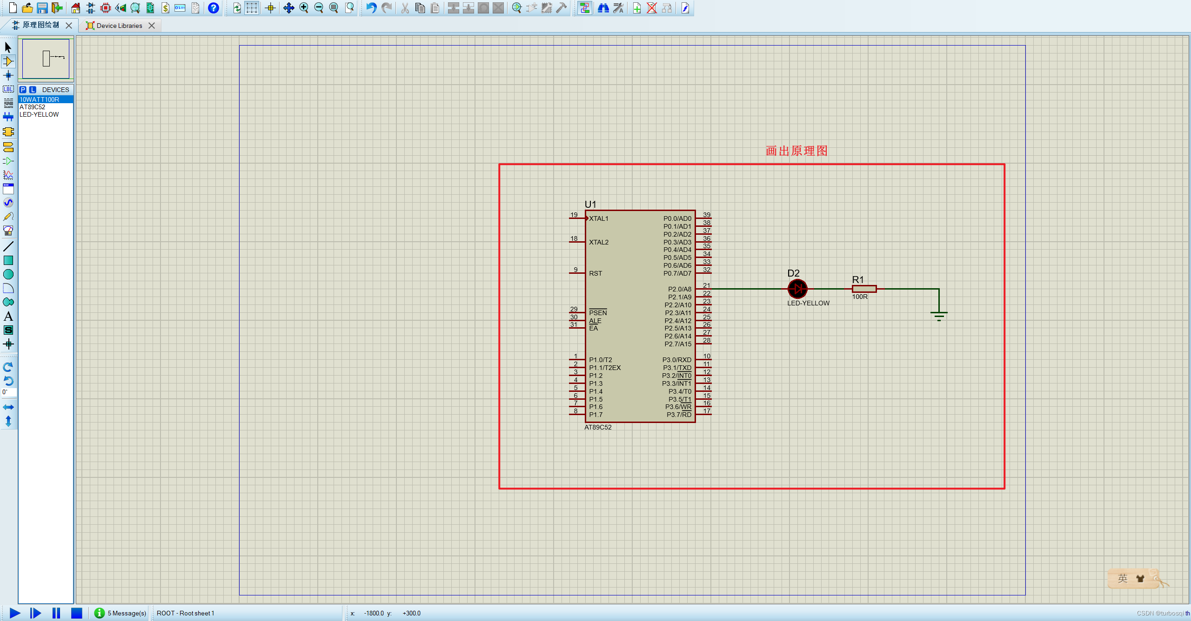The height and width of the screenshot is (621, 1191).
Task: Select LED-YELLOW component in library
Action: 40,114
